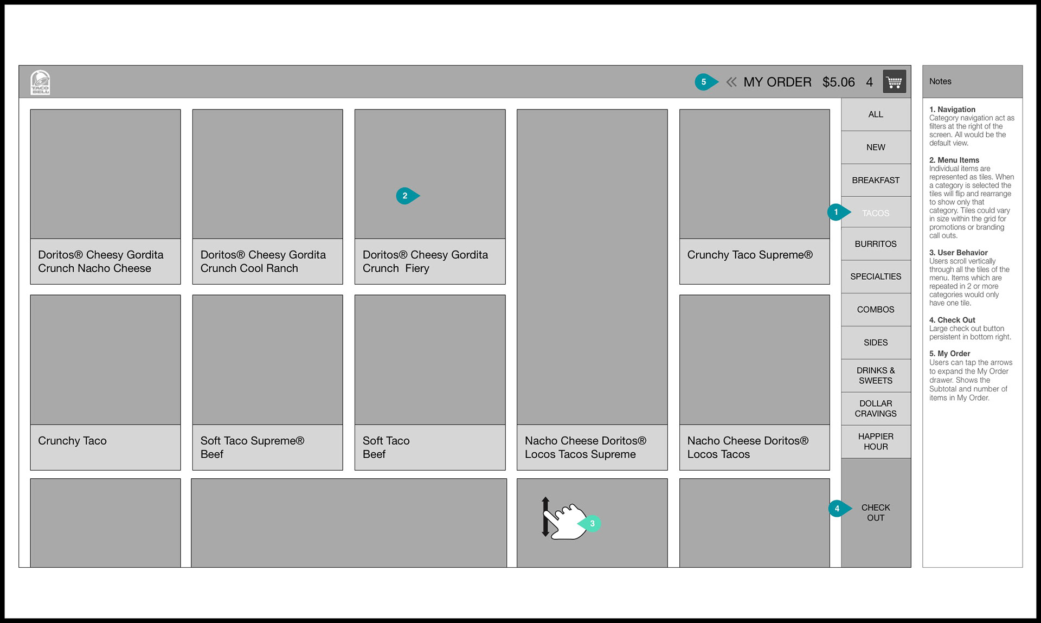Tap the CHECK OUT button
Screen dimensions: 1041x623
click(876, 513)
